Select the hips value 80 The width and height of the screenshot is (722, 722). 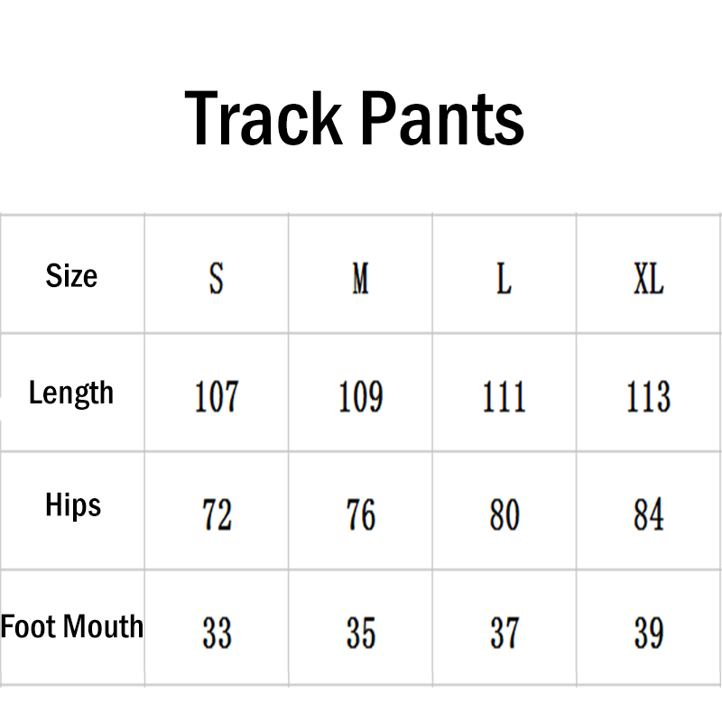(x=504, y=515)
